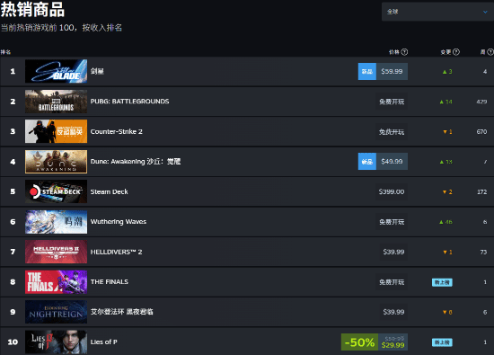Open the Wuthering Waves game entry
494x355 pixels.
(x=119, y=222)
